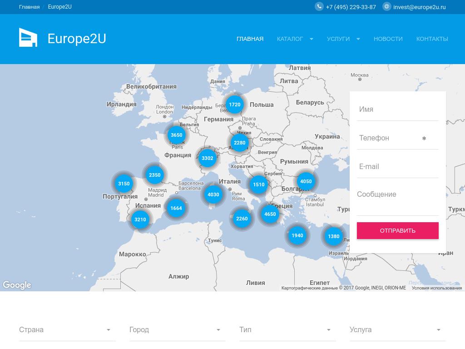465x349 pixels.
Task: Open the Каталог menu in navigation
Action: [295, 39]
